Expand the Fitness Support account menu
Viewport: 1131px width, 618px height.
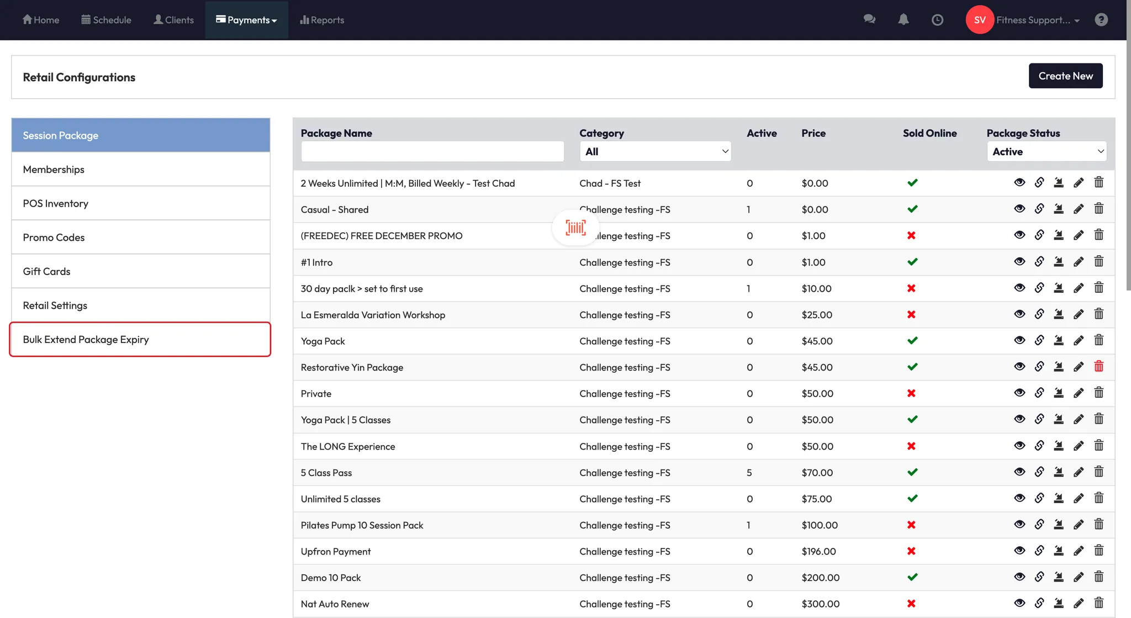point(1037,20)
